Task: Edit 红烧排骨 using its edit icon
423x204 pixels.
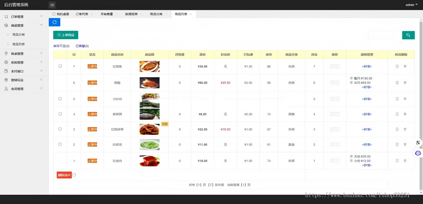Action: click(397, 129)
